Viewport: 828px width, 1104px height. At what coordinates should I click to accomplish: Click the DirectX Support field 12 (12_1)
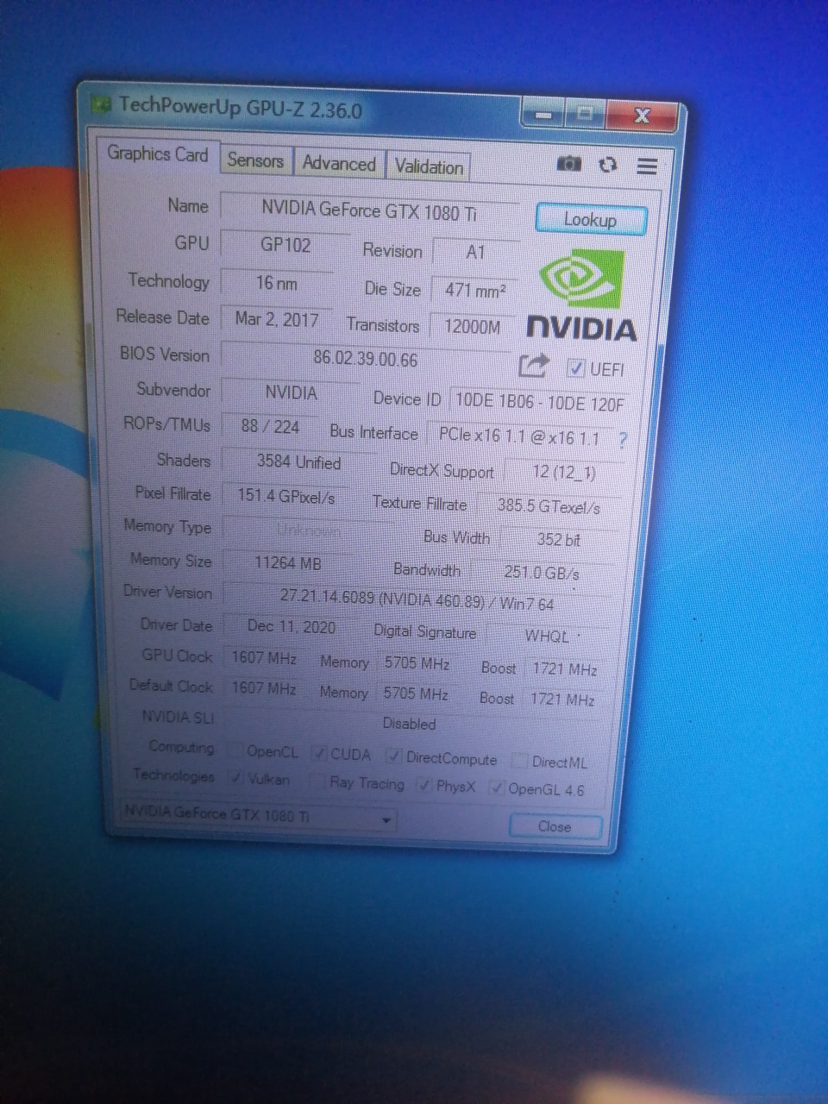point(564,473)
